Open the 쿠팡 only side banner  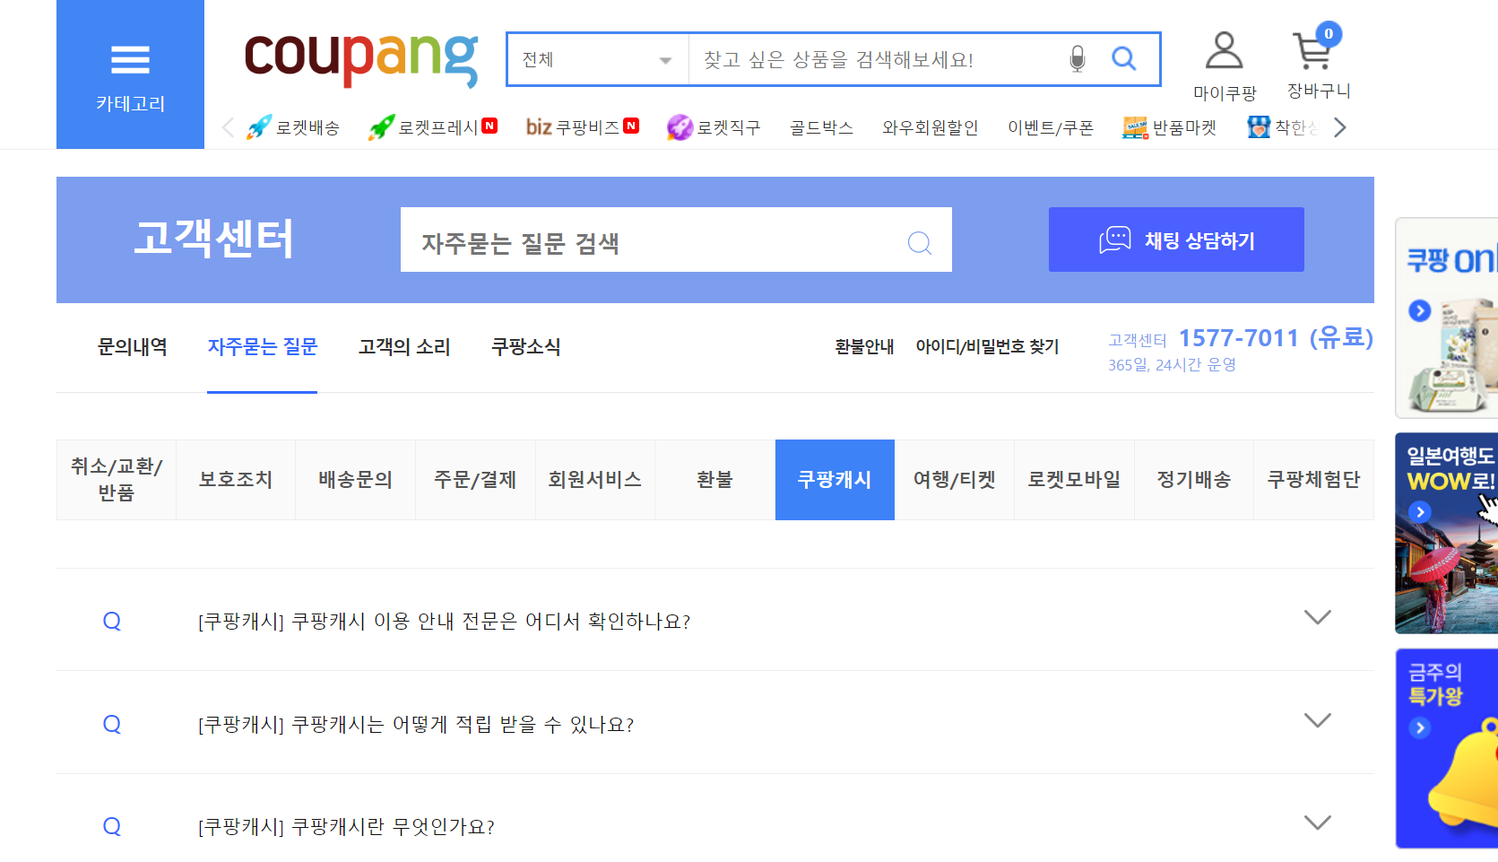pyautogui.click(x=1447, y=318)
